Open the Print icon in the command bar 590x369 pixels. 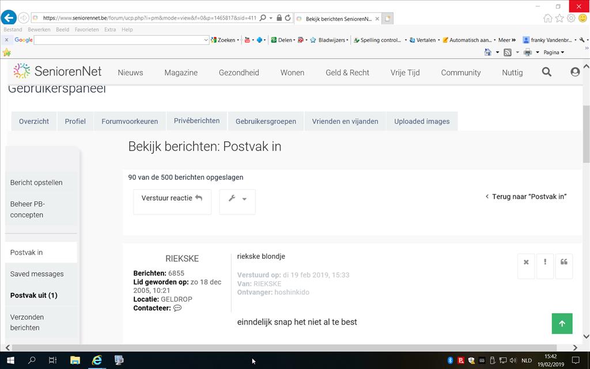[528, 52]
